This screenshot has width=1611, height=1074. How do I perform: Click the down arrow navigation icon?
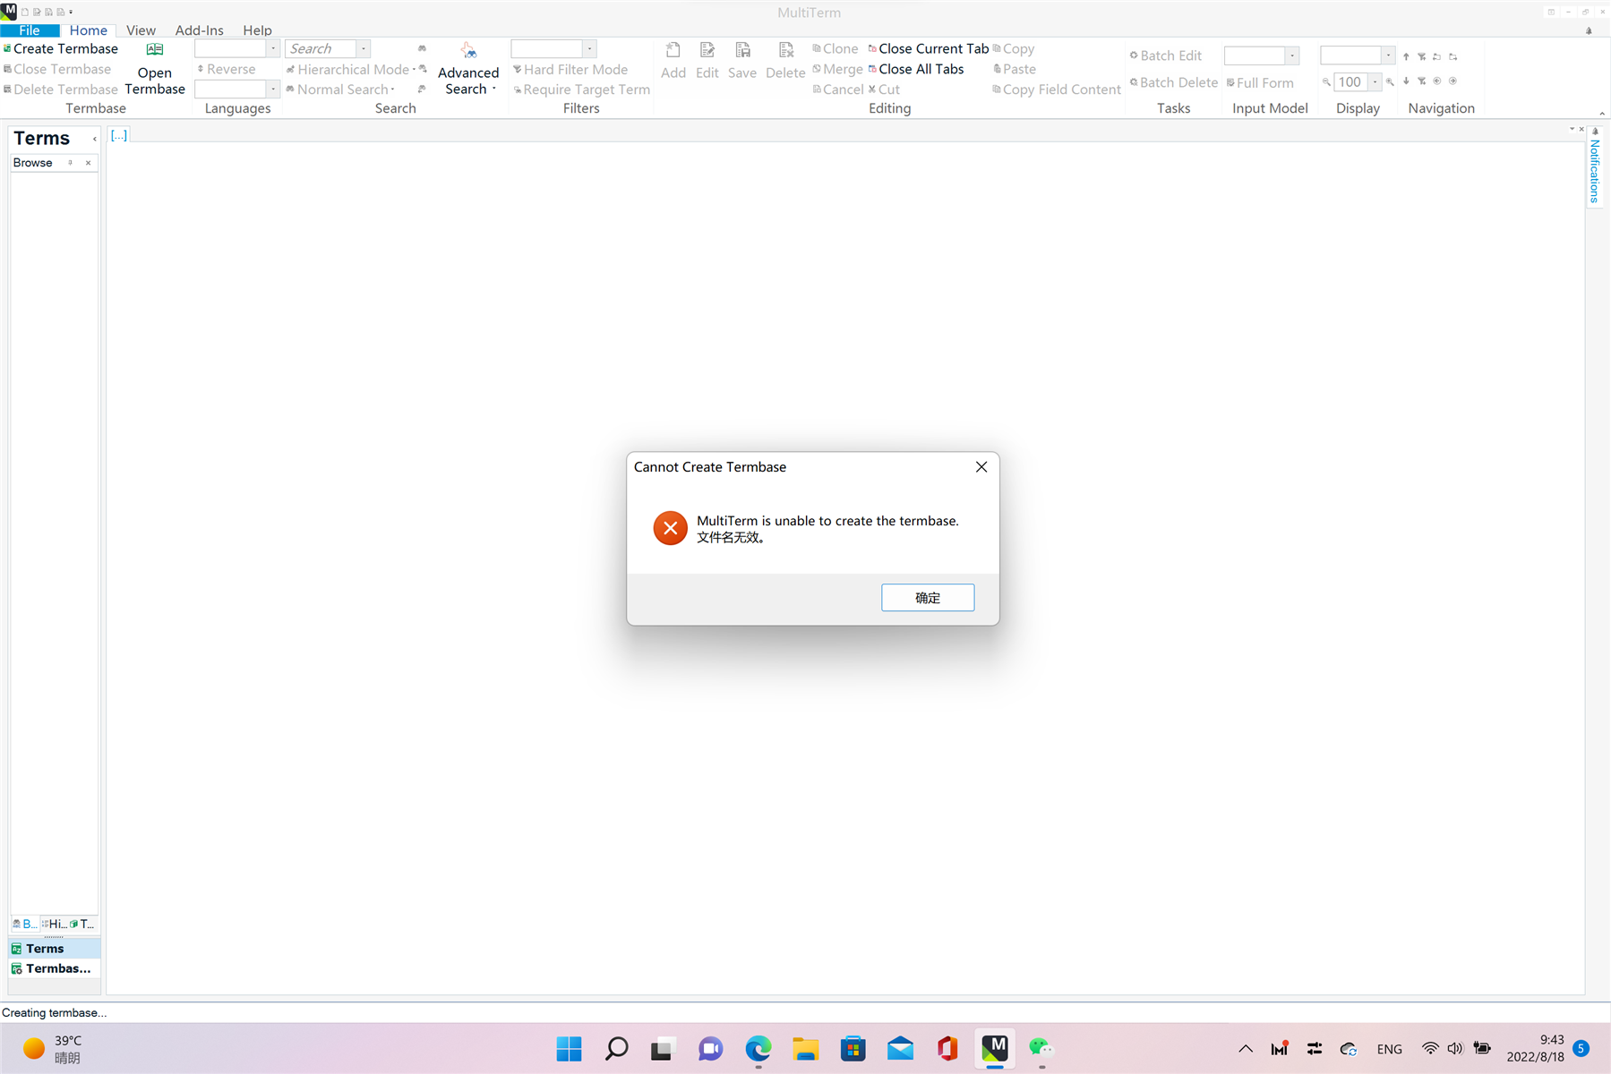(x=1406, y=81)
